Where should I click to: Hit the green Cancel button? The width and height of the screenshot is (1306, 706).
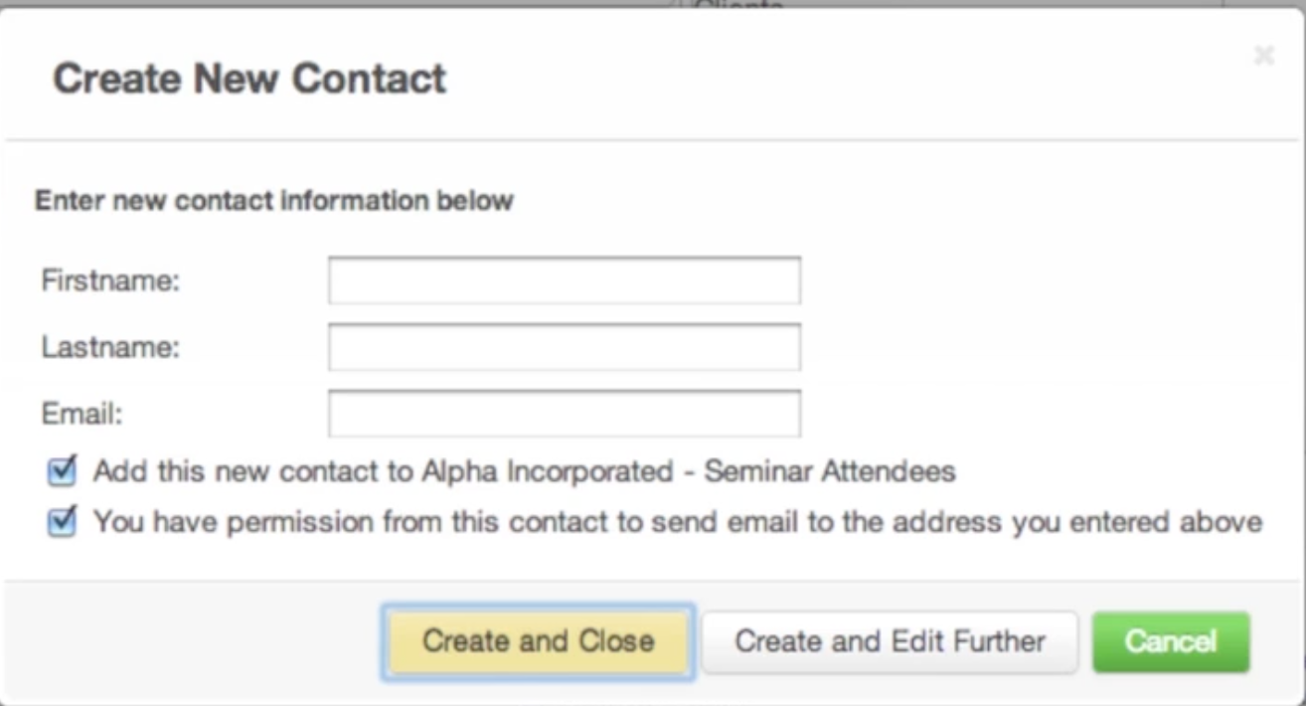click(x=1170, y=641)
